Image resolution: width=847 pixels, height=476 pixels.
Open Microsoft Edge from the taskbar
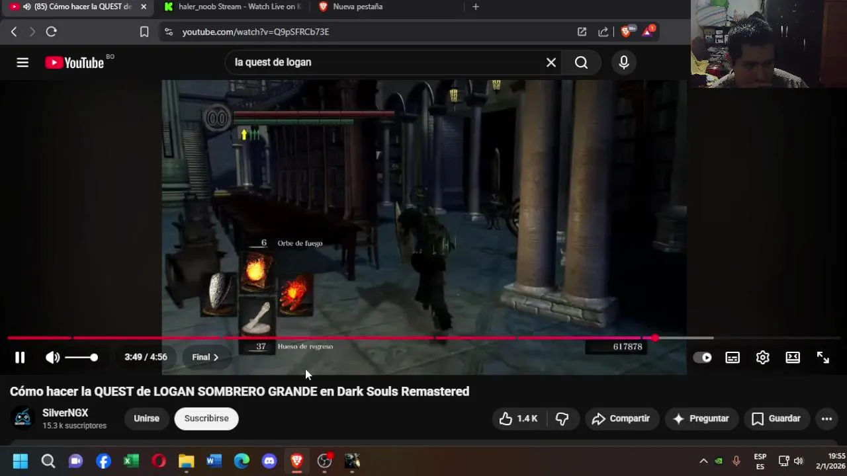pos(242,461)
